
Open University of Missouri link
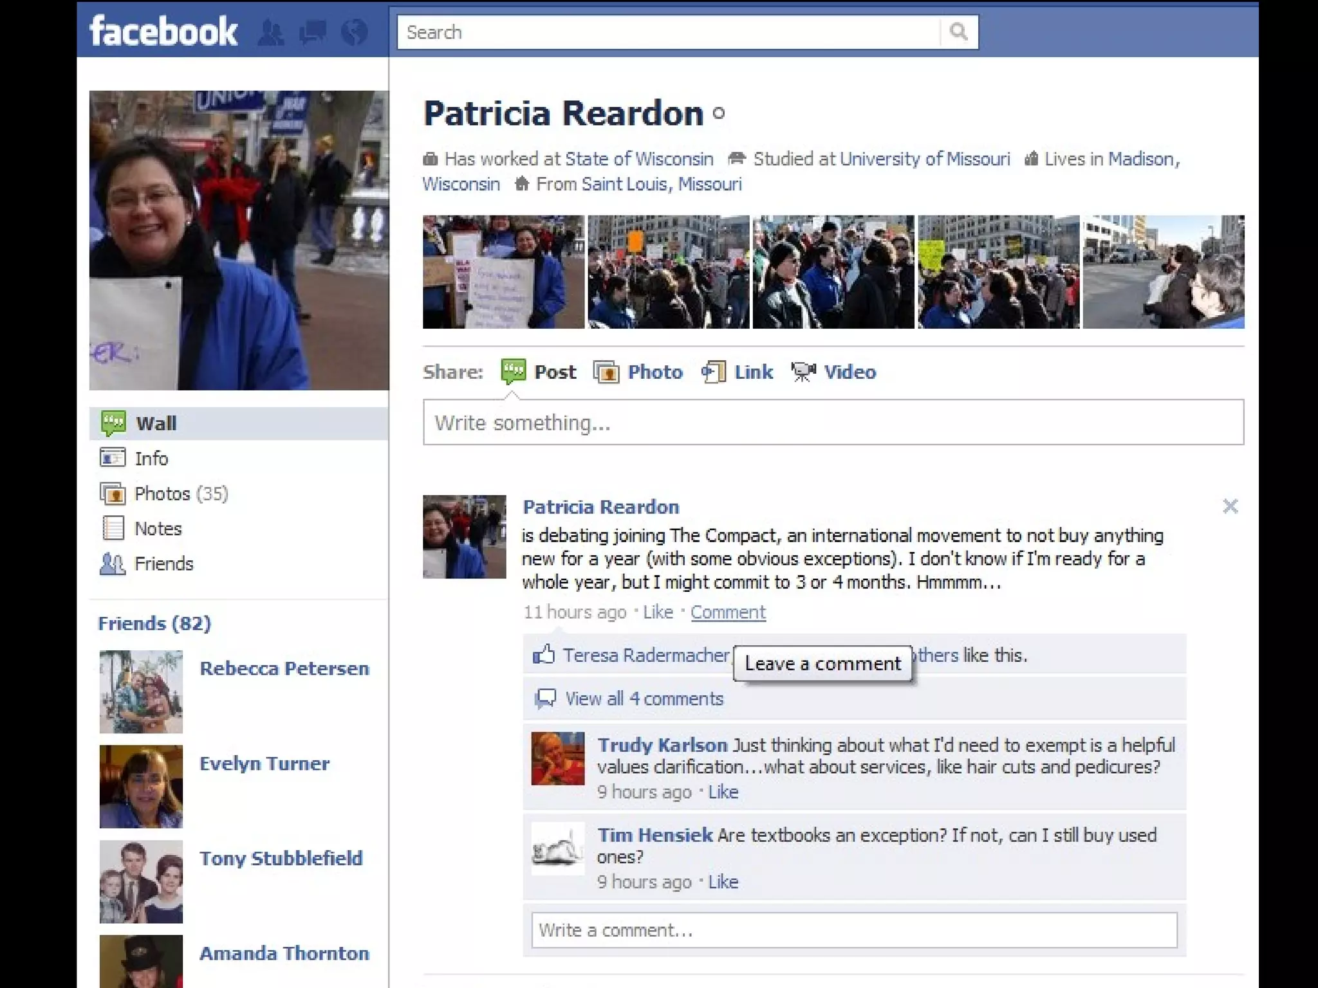tap(924, 159)
